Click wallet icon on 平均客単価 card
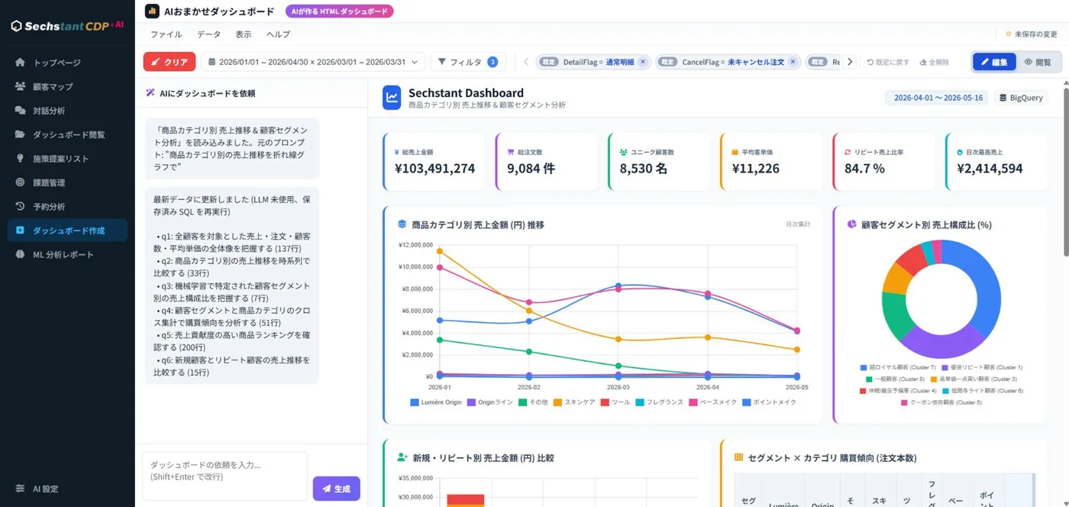 (735, 152)
